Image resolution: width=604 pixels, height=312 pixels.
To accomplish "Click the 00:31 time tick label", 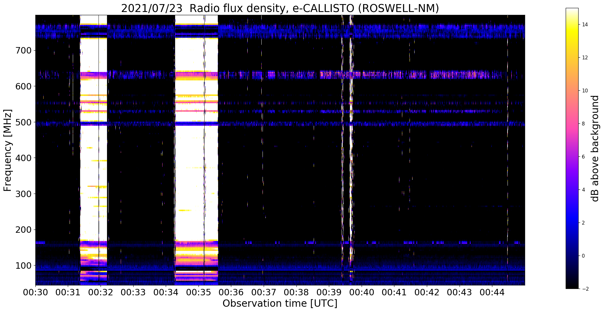I will [x=68, y=292].
